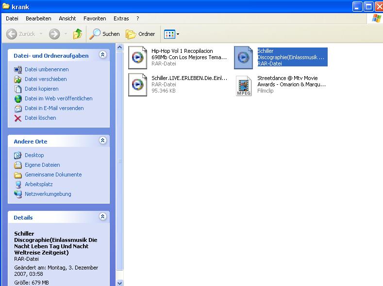The width and height of the screenshot is (383, 286).
Task: Click the Datei kopieren icon
Action: coord(18,89)
